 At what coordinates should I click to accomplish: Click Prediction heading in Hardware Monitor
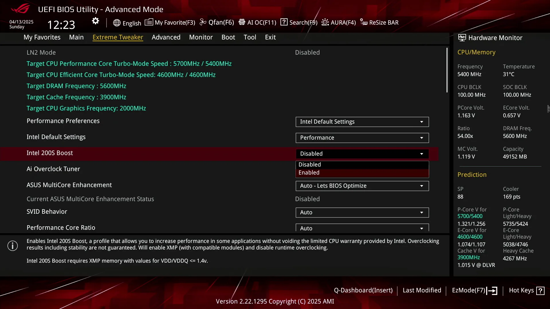(x=472, y=175)
